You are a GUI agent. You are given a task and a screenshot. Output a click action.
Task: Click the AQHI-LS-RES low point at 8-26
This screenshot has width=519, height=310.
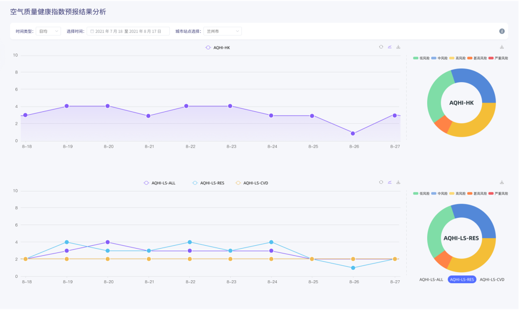pos(353,268)
